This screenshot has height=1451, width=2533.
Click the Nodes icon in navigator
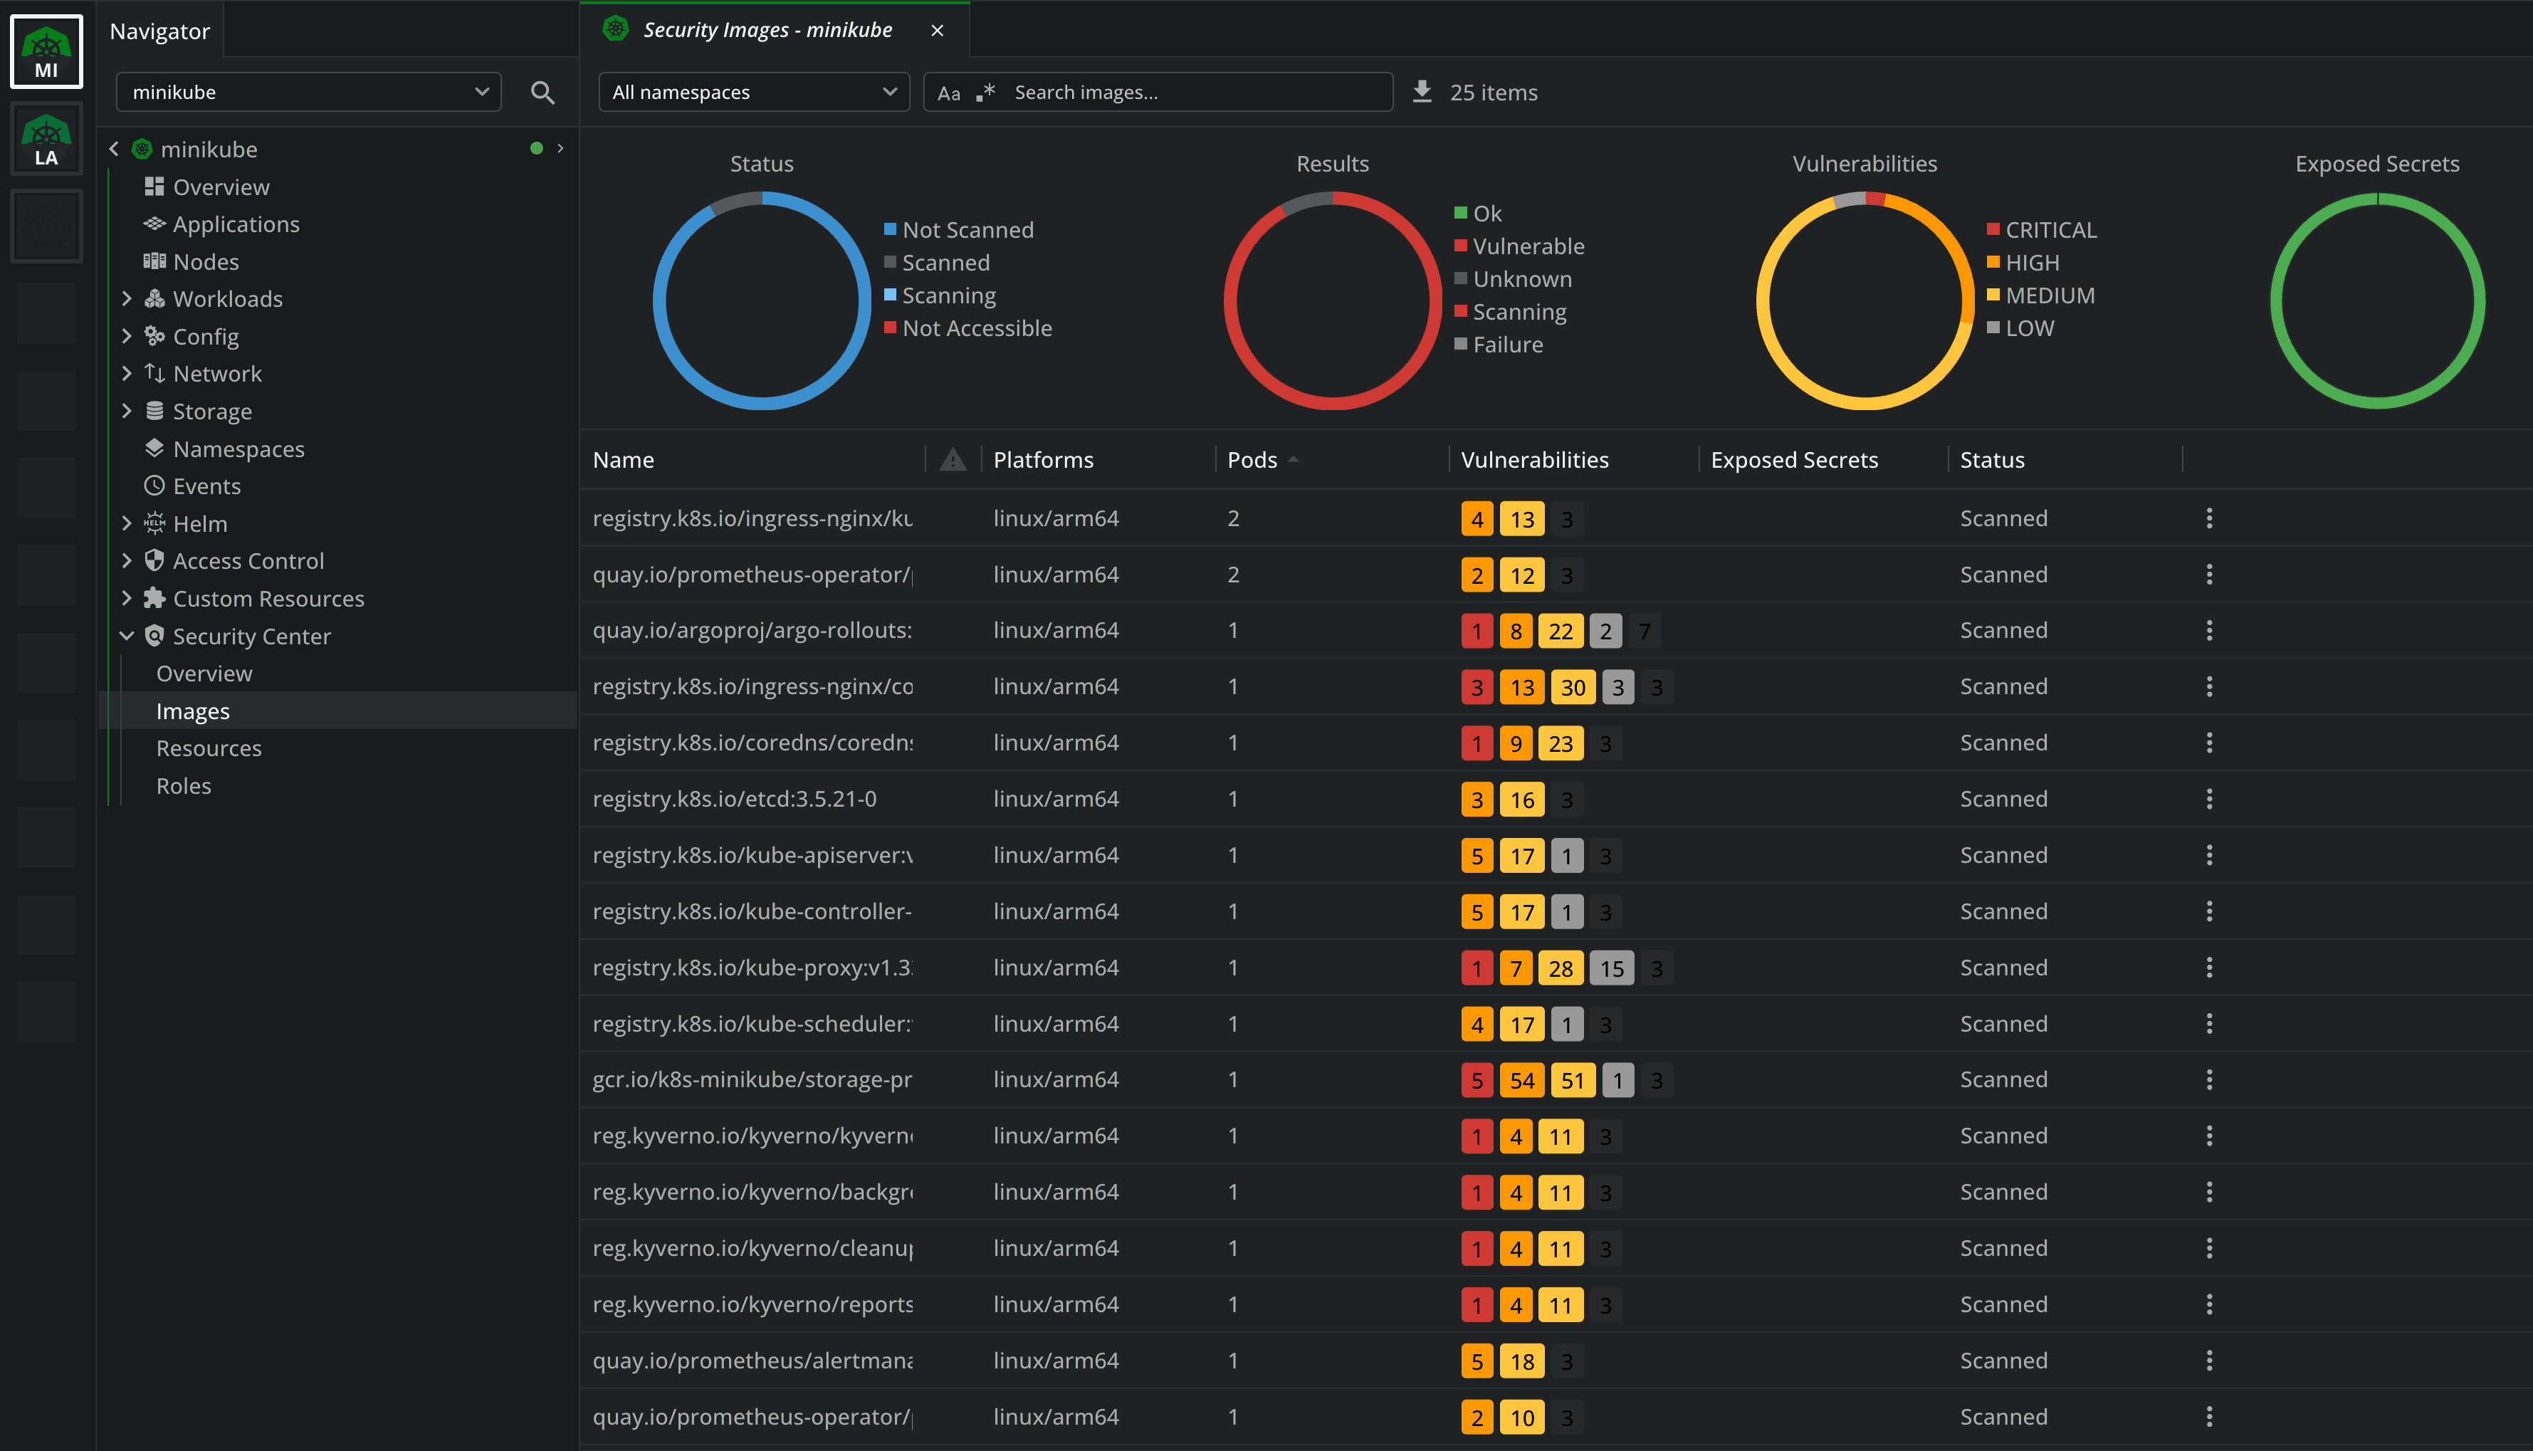154,261
